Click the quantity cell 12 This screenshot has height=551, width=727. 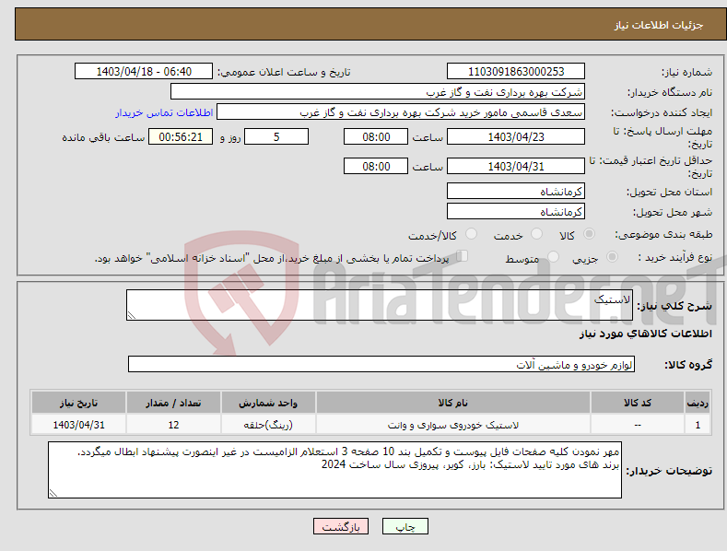coord(173,425)
